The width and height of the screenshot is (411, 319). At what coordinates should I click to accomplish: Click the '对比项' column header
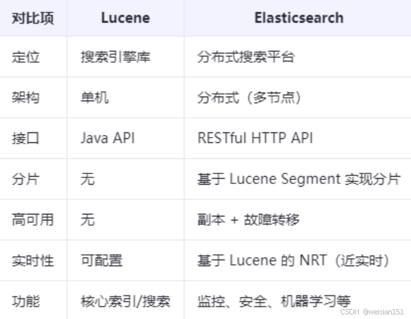[33, 19]
